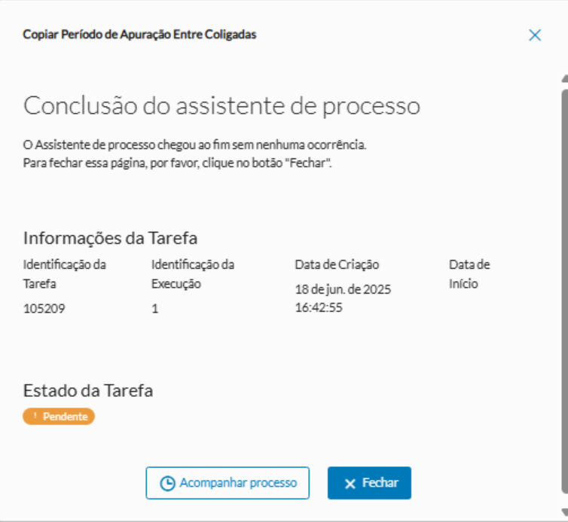This screenshot has height=522, width=568.
Task: Click the Data de Criação label
Action: [337, 264]
